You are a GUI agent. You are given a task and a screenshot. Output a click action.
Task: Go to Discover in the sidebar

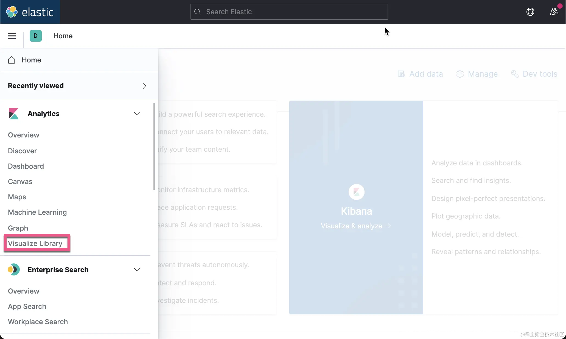tap(22, 151)
